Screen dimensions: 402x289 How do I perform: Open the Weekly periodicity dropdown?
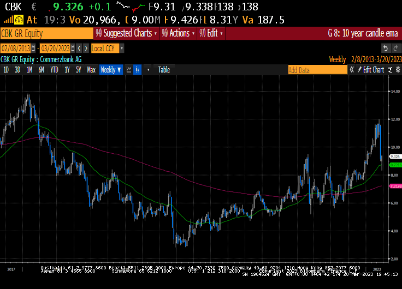pos(111,70)
